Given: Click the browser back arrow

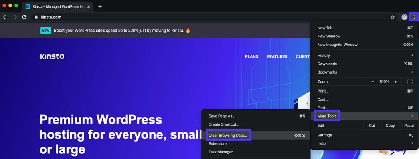Looking at the screenshot, I should tap(5, 17).
